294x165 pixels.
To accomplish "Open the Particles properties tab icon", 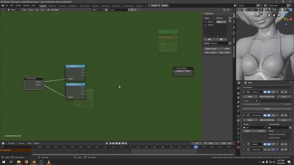I will (238, 125).
